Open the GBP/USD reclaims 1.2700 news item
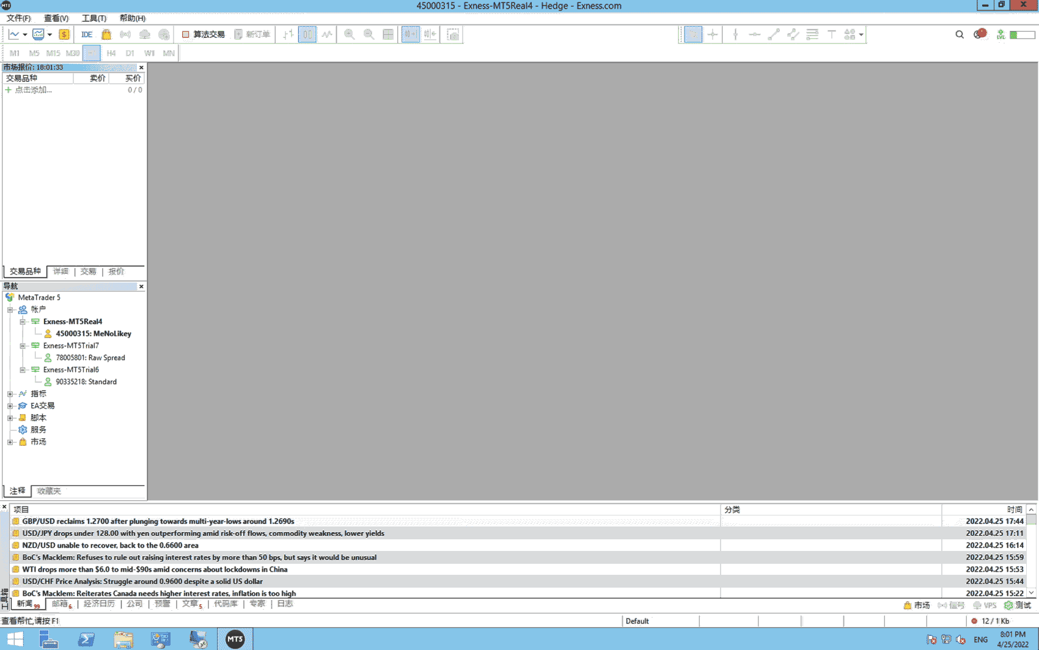The height and width of the screenshot is (650, 1039). click(158, 522)
